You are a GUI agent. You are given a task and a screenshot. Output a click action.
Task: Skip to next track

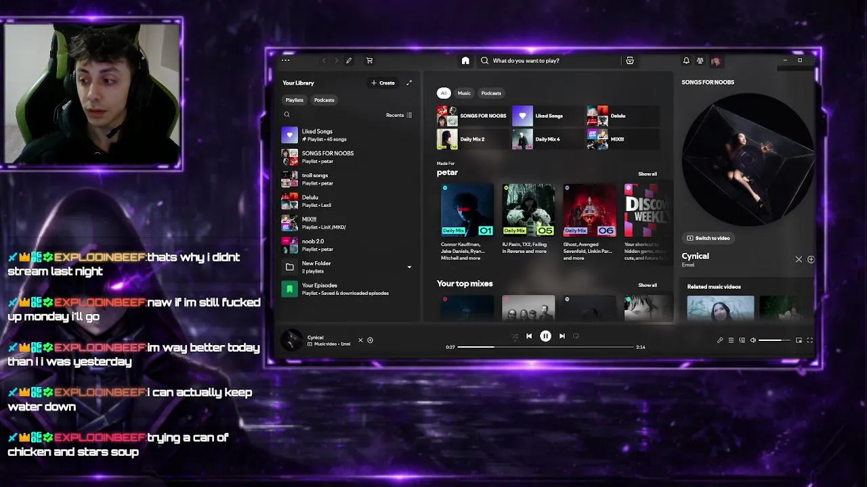(x=562, y=336)
